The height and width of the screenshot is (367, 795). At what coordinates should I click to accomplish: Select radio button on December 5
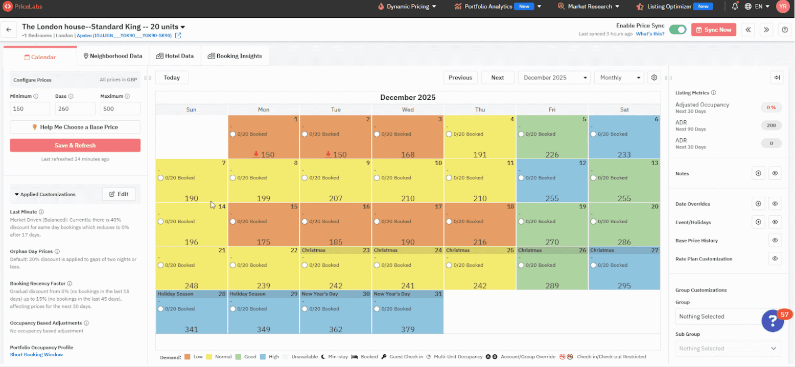[521, 134]
